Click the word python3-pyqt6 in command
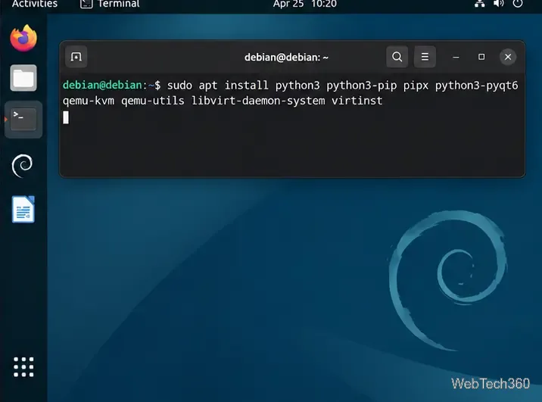Viewport: 542px width, 402px height. coord(476,86)
